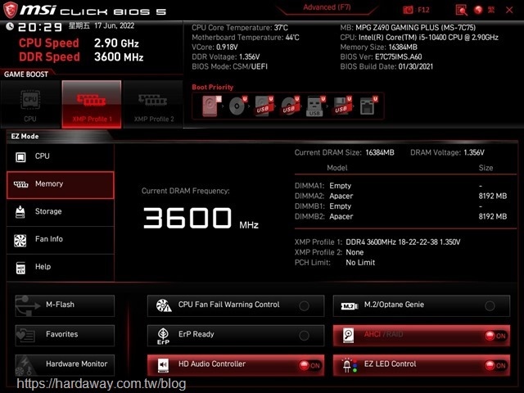Screen dimensions: 524x393
Task: Select the network boot device icon
Action: pyautogui.click(x=368, y=106)
